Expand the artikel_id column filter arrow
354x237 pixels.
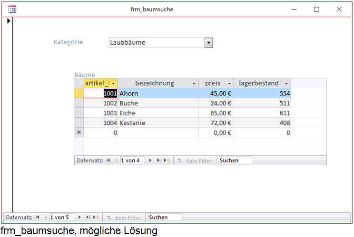pos(113,84)
